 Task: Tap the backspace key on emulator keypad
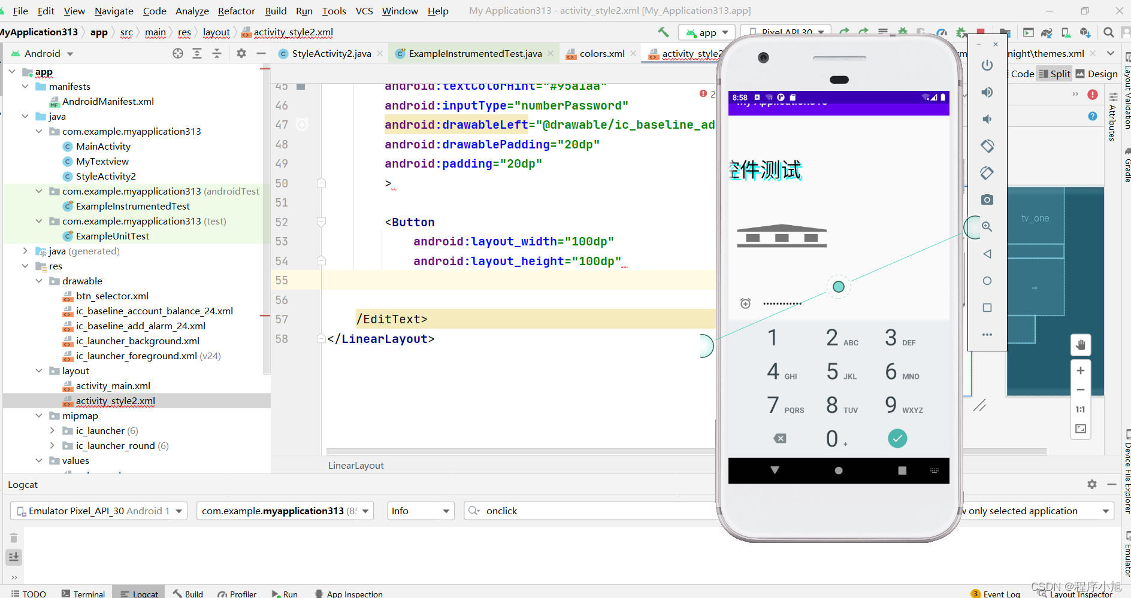pos(780,439)
